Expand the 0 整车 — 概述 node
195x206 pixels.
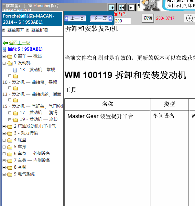click(x=4, y=56)
